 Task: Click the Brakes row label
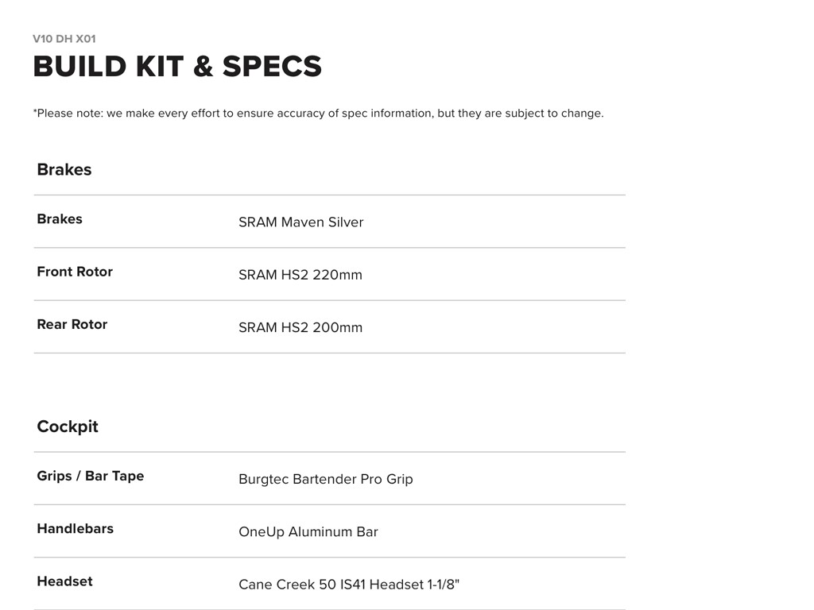click(60, 219)
